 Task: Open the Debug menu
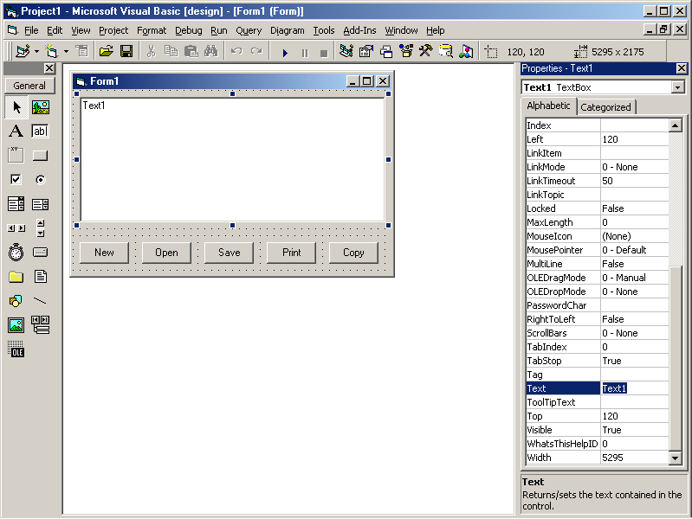[x=189, y=30]
